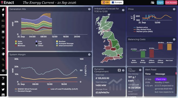Toggle System price line in Price legend
This screenshot has width=178, height=98.
(x=141, y=27)
